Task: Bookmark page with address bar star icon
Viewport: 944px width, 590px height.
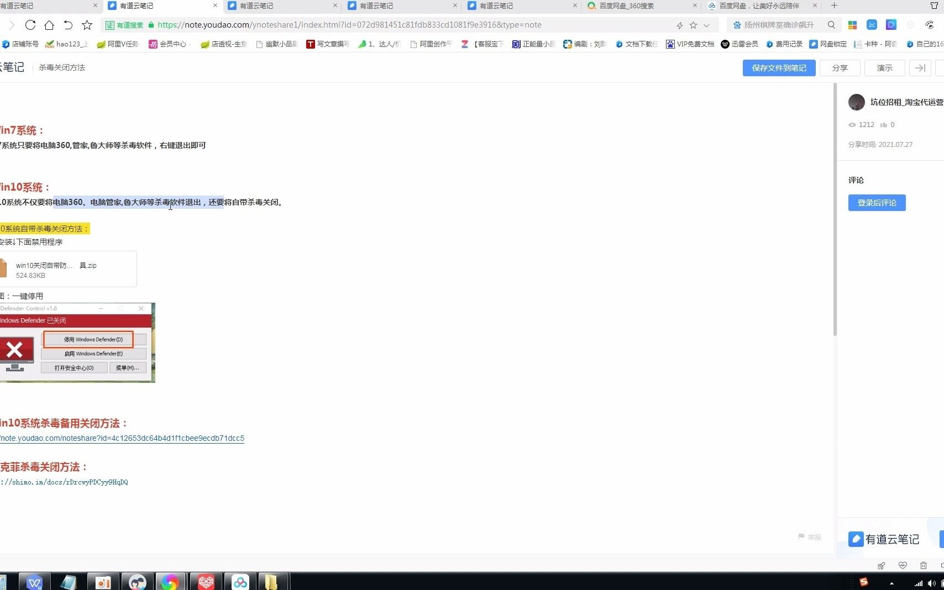Action: 693,25
